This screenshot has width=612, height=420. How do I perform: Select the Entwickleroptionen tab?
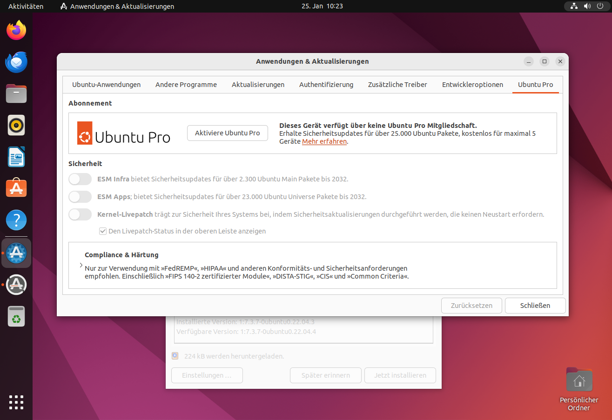pos(472,85)
